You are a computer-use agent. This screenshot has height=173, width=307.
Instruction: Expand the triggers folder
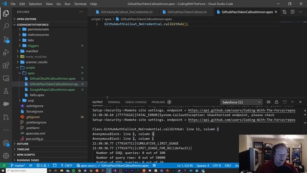tap(33, 46)
